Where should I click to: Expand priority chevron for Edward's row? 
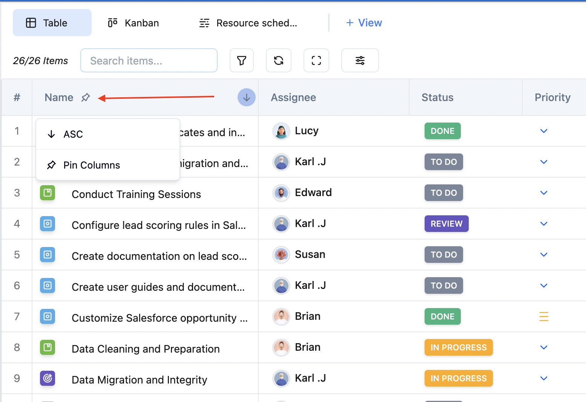[x=543, y=193]
